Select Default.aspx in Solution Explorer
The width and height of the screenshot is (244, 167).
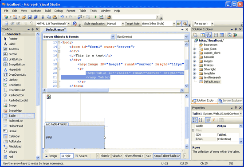(212, 81)
